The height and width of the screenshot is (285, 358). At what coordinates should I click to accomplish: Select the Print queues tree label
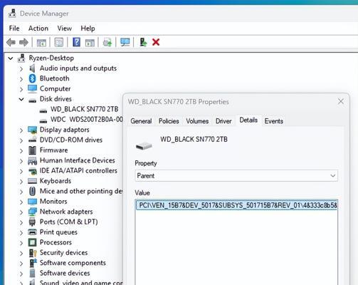tap(58, 232)
